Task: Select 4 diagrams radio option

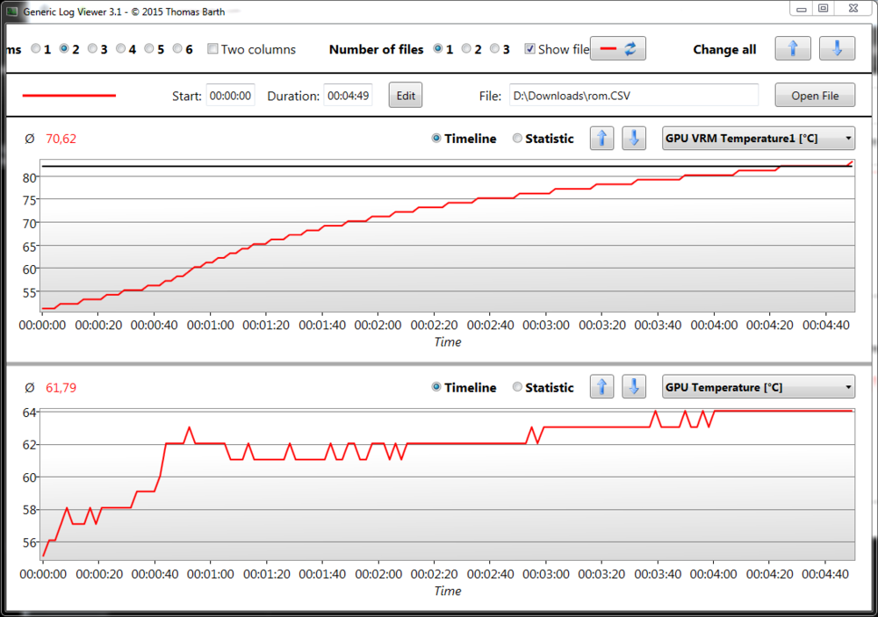Action: tap(121, 49)
